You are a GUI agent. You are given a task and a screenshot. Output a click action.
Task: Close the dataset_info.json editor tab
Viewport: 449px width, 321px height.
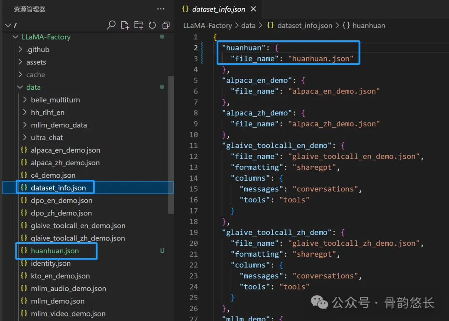click(254, 9)
